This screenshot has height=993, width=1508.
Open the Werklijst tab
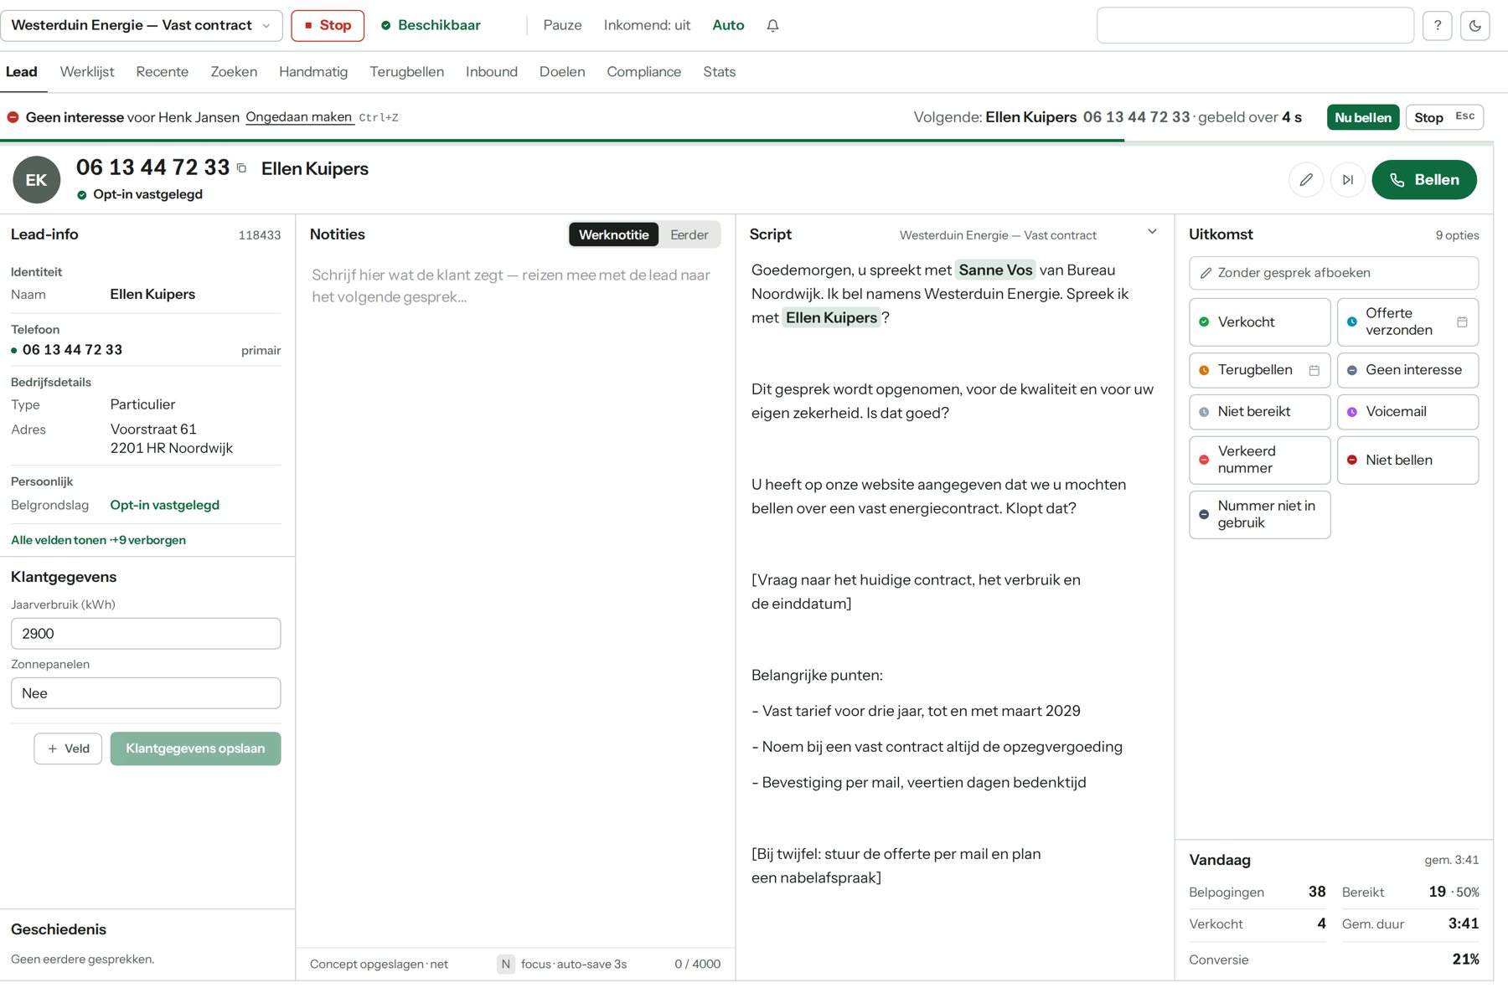coord(87,72)
